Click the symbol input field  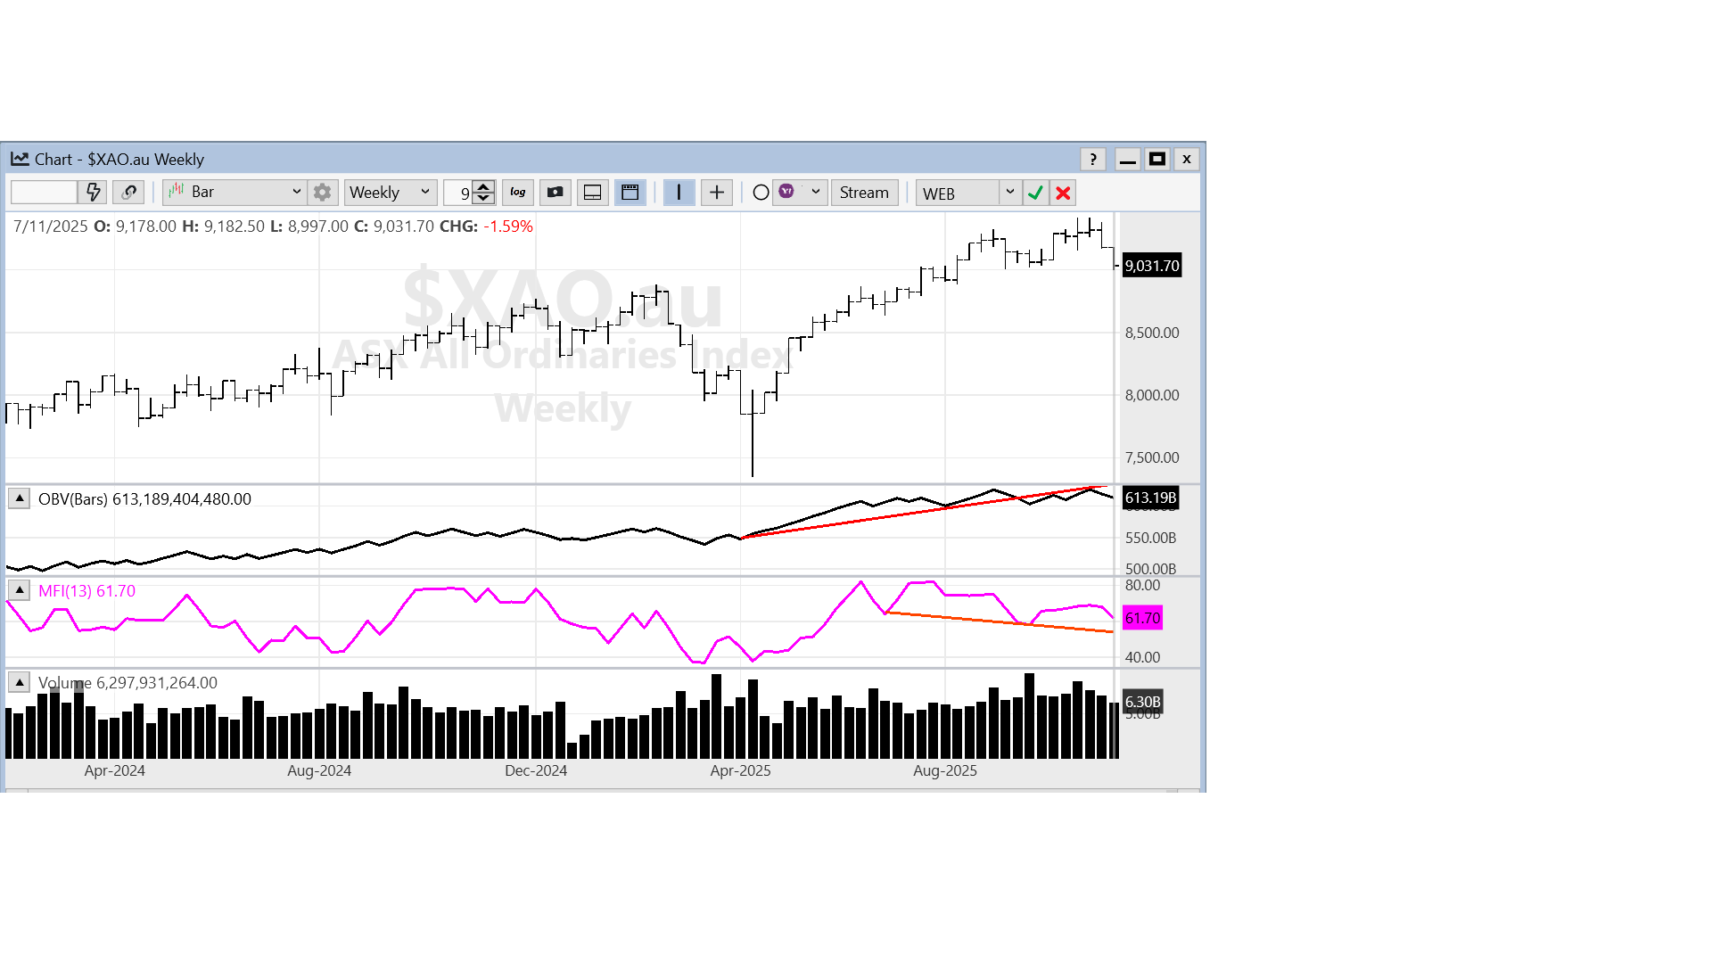click(x=45, y=193)
